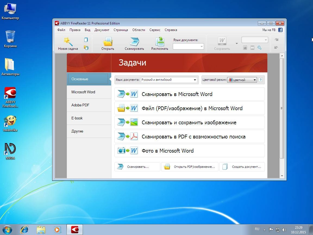Click the vertical scrollbar thumb in task window
Viewport: 313px width, 235px height.
click(282, 108)
